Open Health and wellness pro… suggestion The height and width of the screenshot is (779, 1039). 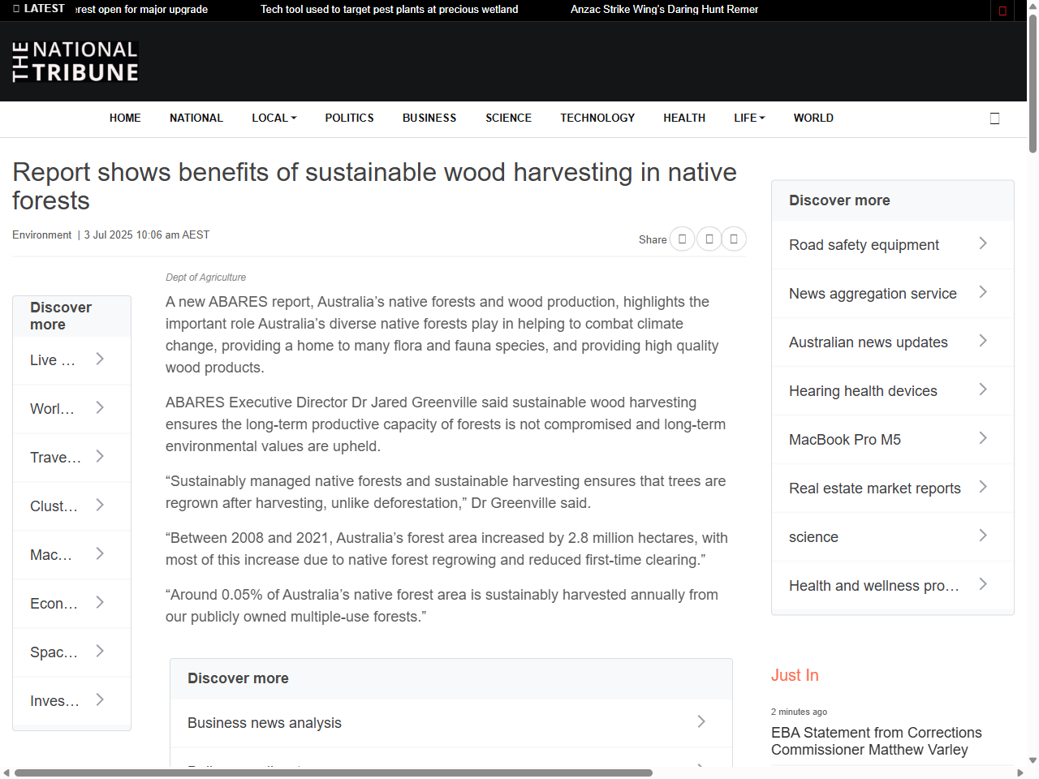[x=893, y=586]
